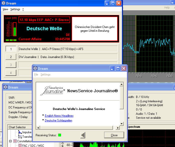Select service button 4

tap(11, 73)
